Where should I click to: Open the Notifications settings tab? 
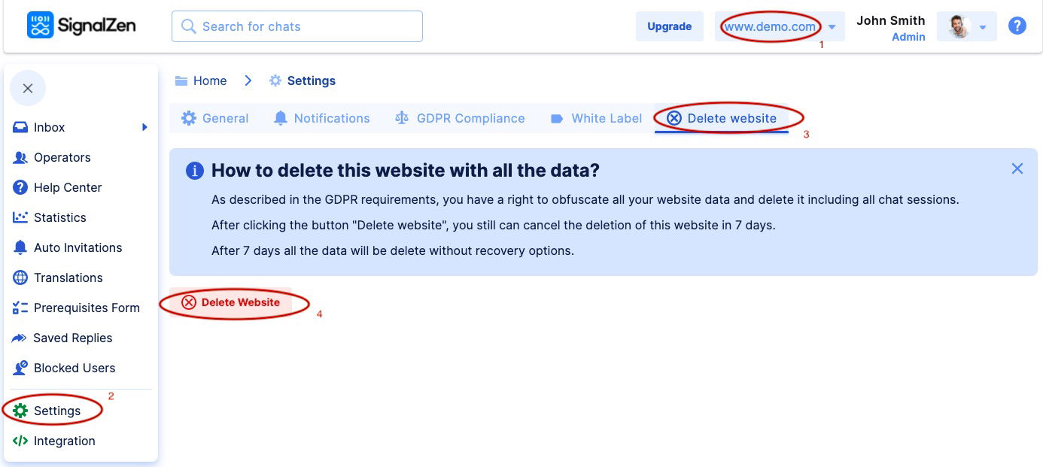tap(321, 118)
